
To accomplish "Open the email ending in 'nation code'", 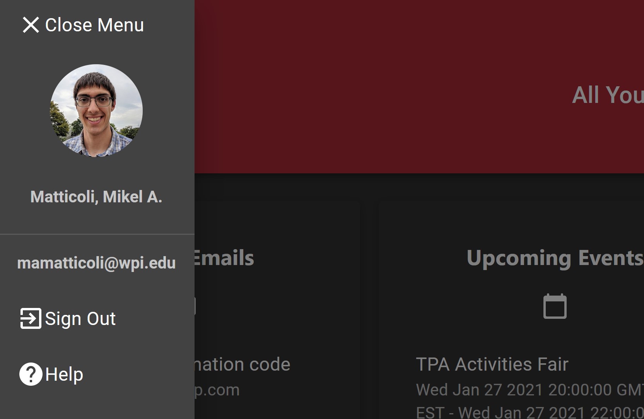I will [x=243, y=364].
